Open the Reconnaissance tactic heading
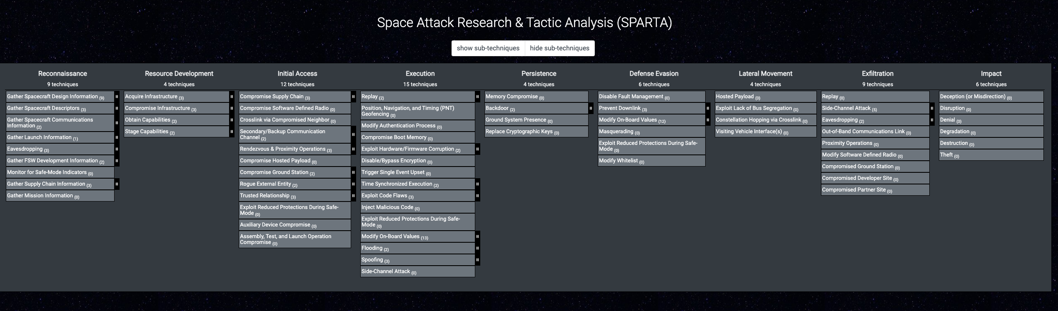Screen dimensions: 1058x311 pyautogui.click(x=62, y=74)
